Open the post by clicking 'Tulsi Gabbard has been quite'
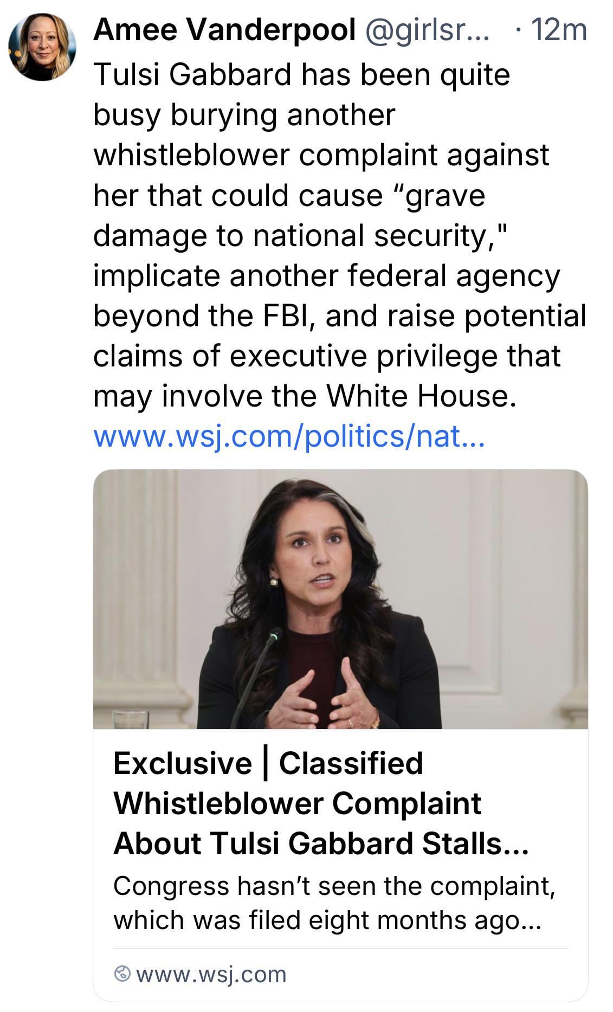 tap(301, 74)
